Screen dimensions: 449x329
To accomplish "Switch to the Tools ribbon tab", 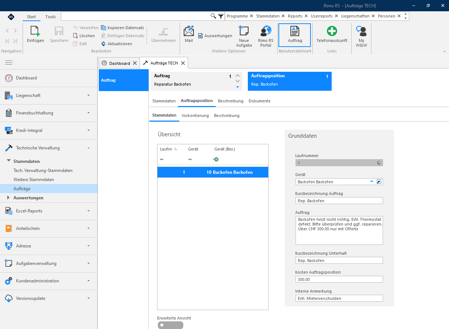I will coord(51,17).
